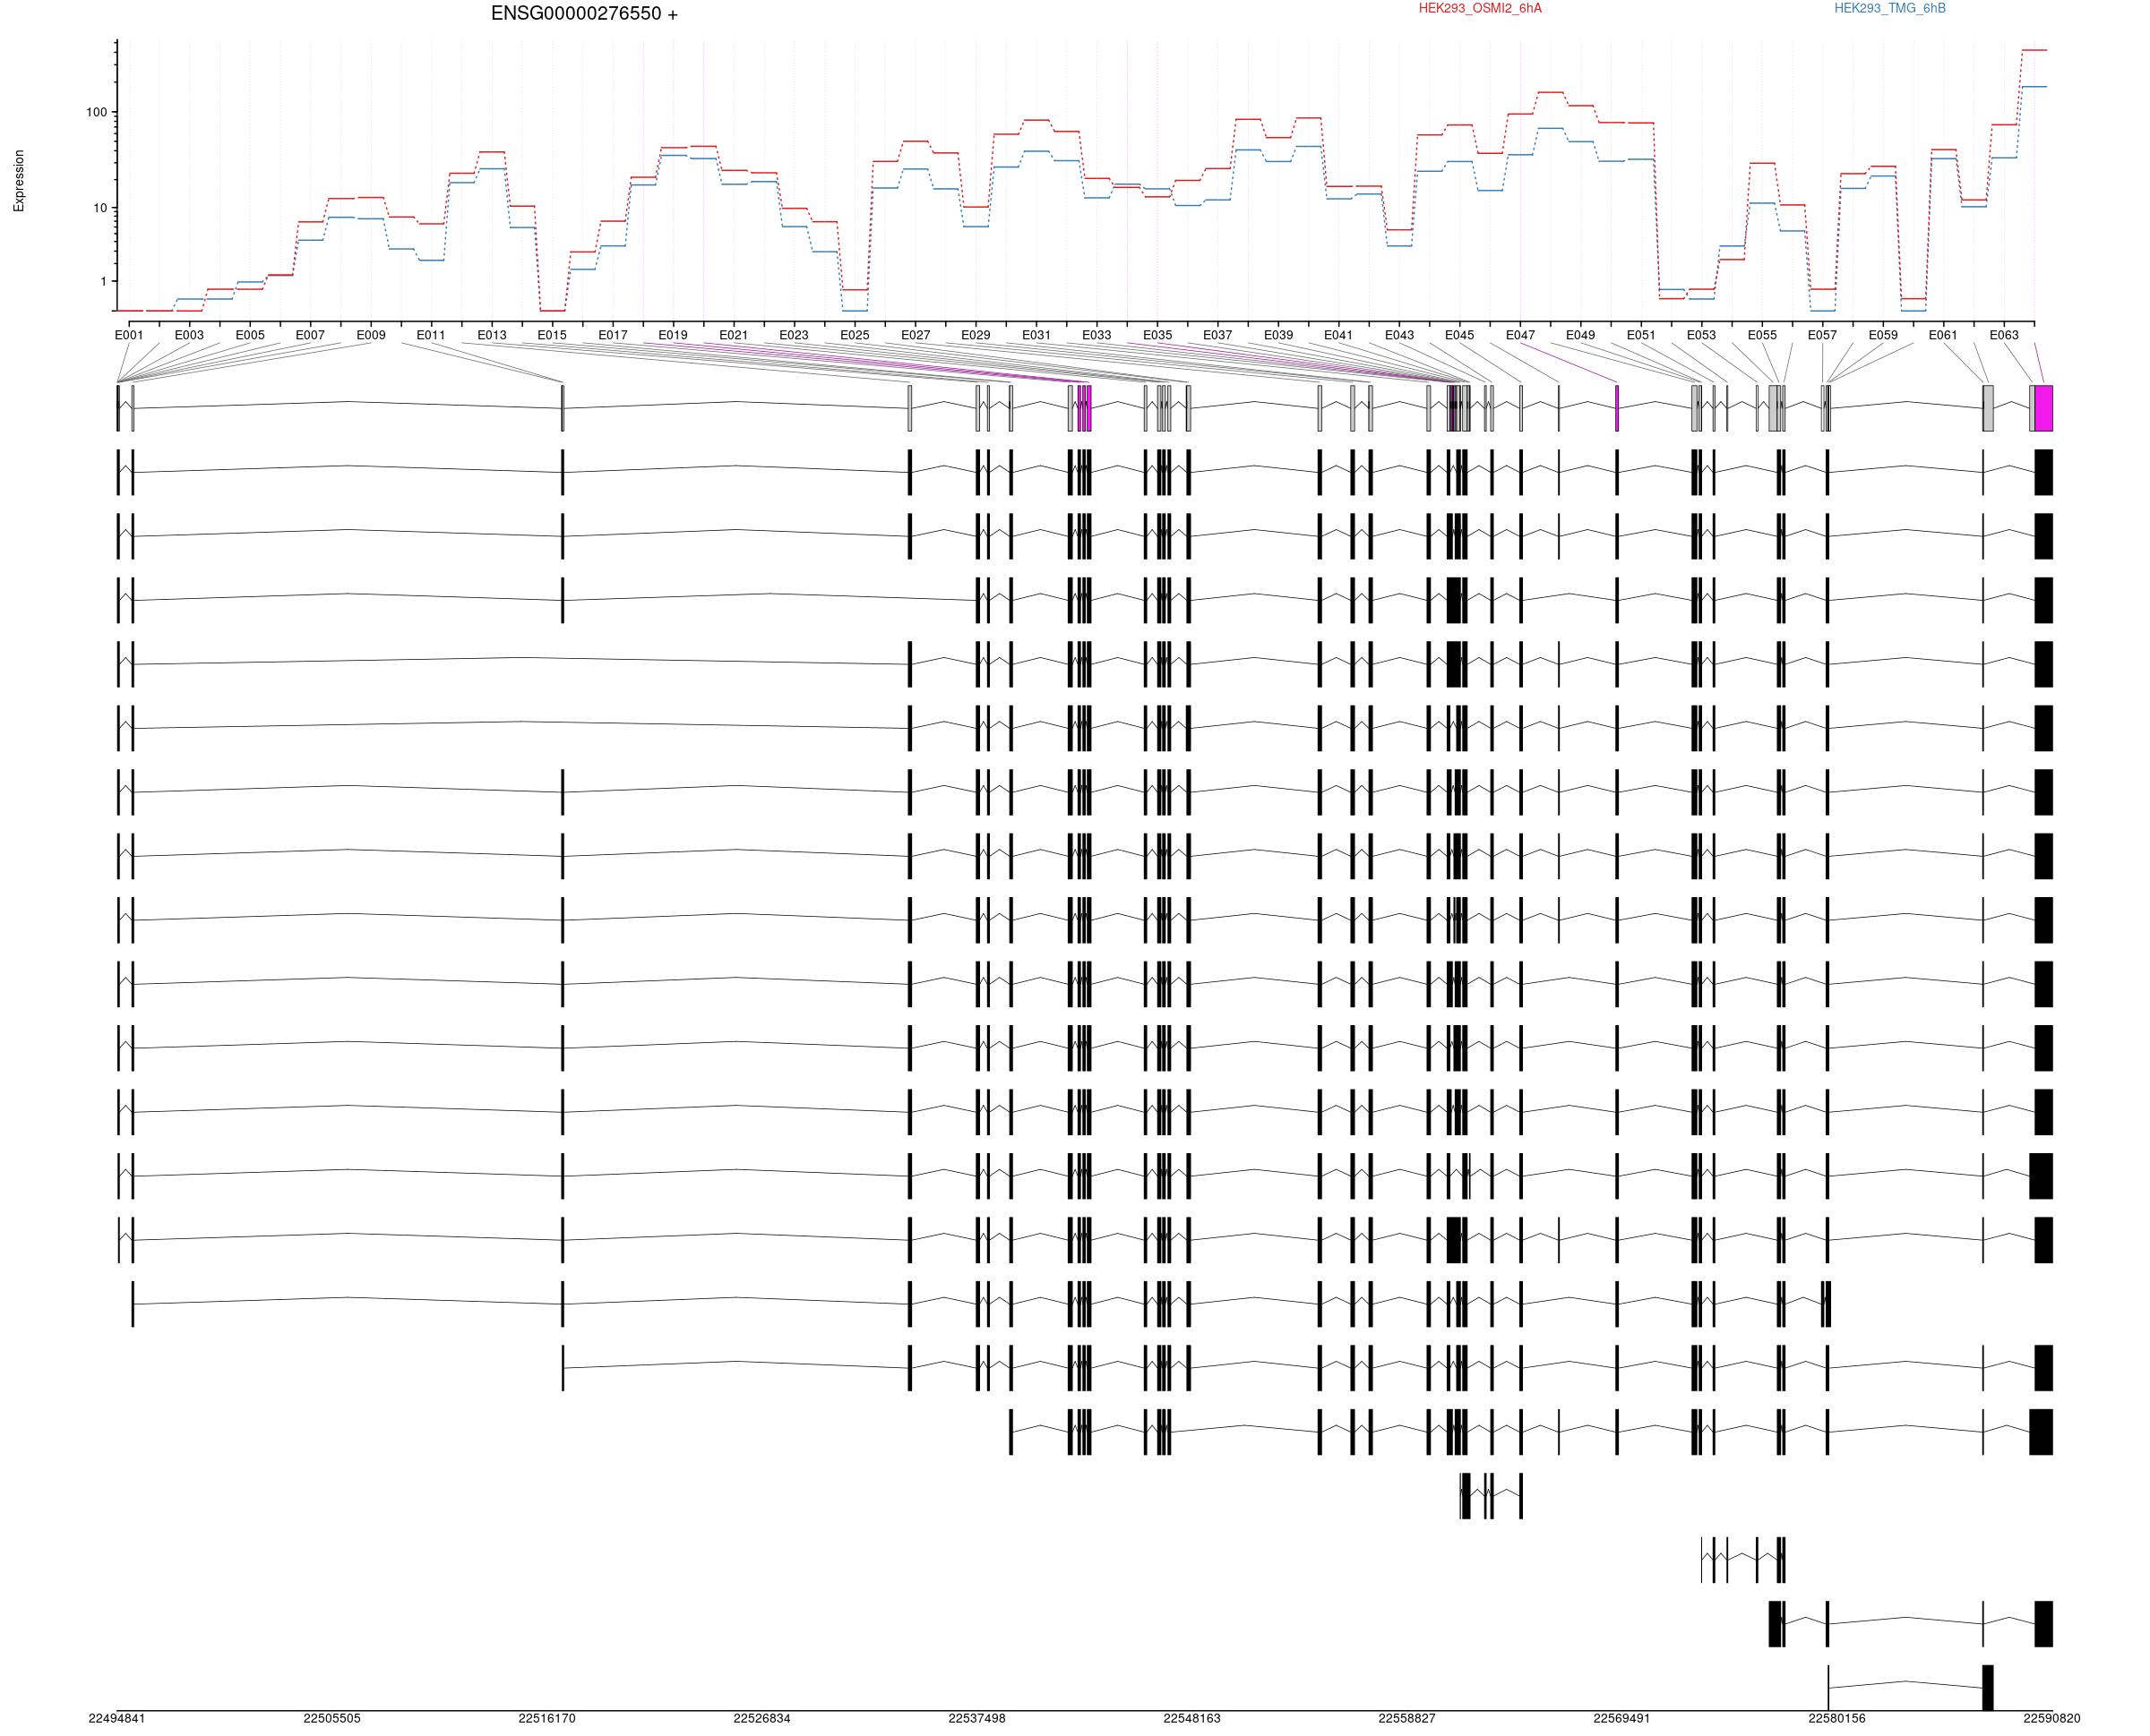Click exon label E061
The height and width of the screenshot is (1736, 2150).
tap(1944, 335)
